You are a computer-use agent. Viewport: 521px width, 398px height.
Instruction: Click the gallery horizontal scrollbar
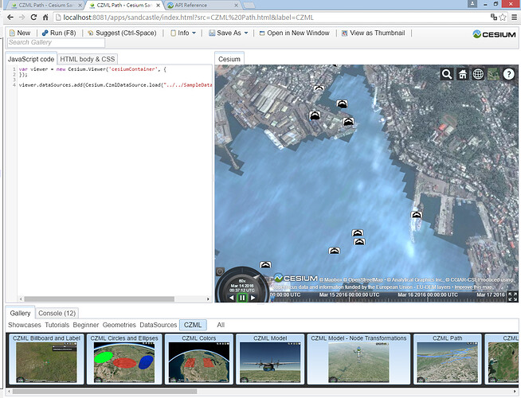click(104, 392)
